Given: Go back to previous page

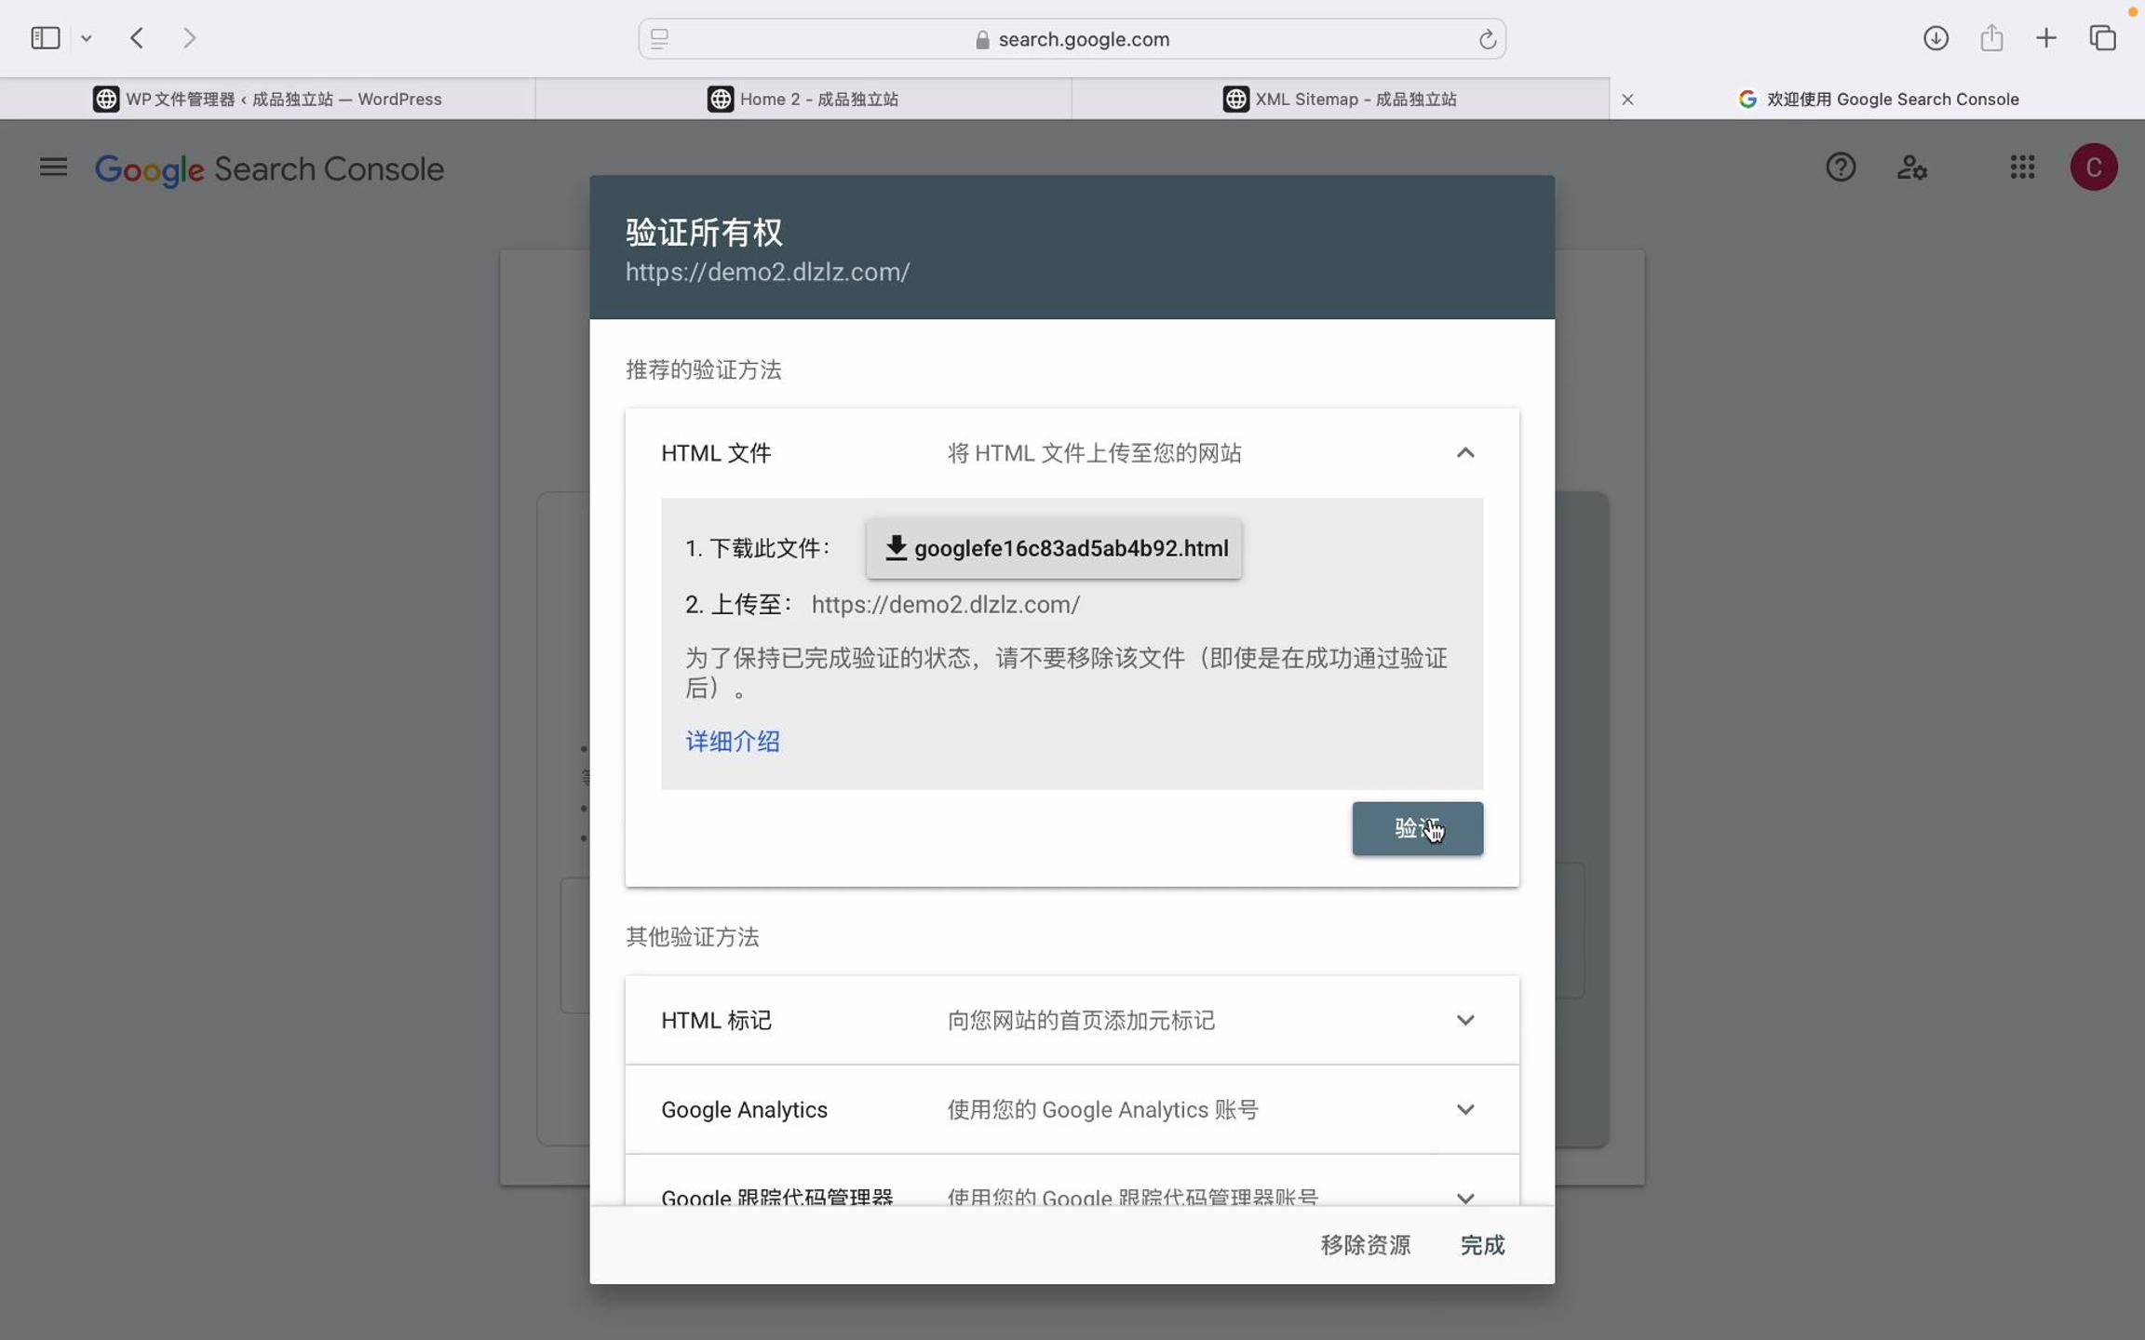Looking at the screenshot, I should click(137, 38).
